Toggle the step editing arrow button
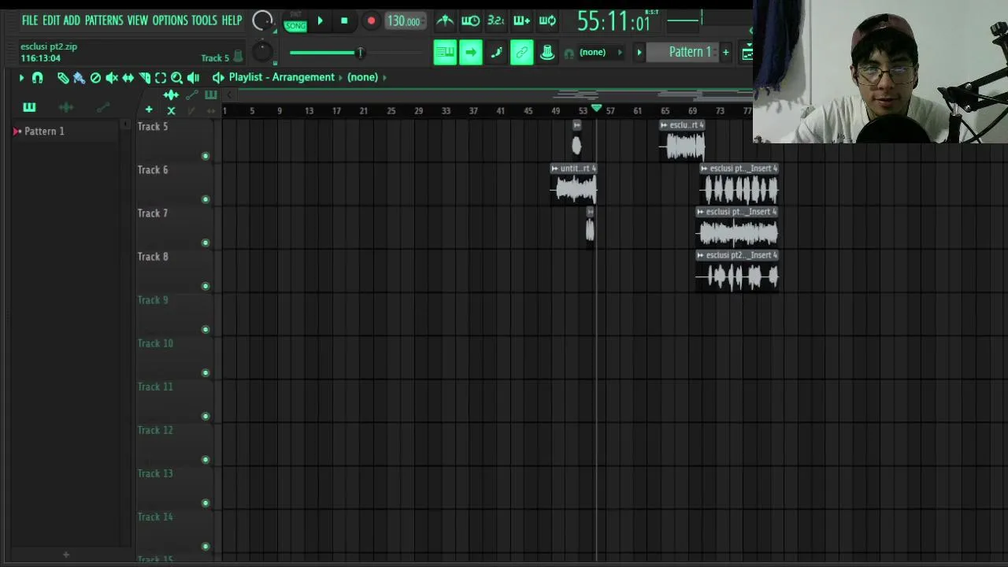The height and width of the screenshot is (567, 1008). click(470, 53)
